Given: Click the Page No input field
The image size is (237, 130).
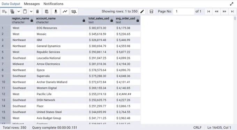Looking at the screenshot, I should [184, 11].
